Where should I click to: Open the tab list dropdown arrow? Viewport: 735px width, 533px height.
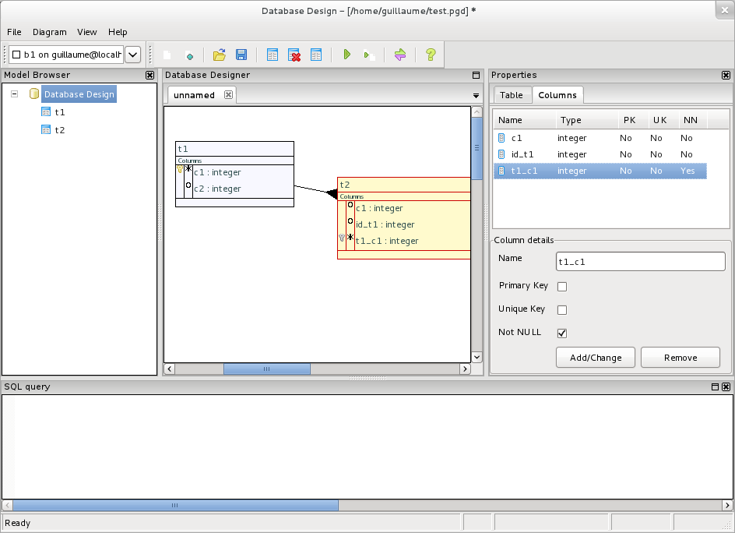pyautogui.click(x=477, y=96)
